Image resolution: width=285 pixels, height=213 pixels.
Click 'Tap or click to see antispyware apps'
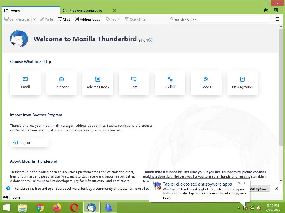click(197, 184)
